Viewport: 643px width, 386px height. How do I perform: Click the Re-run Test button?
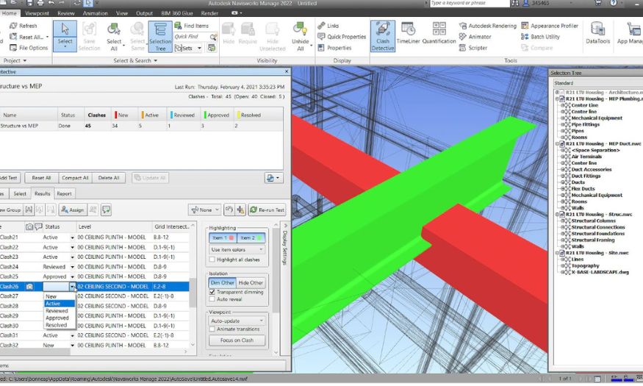[267, 210]
